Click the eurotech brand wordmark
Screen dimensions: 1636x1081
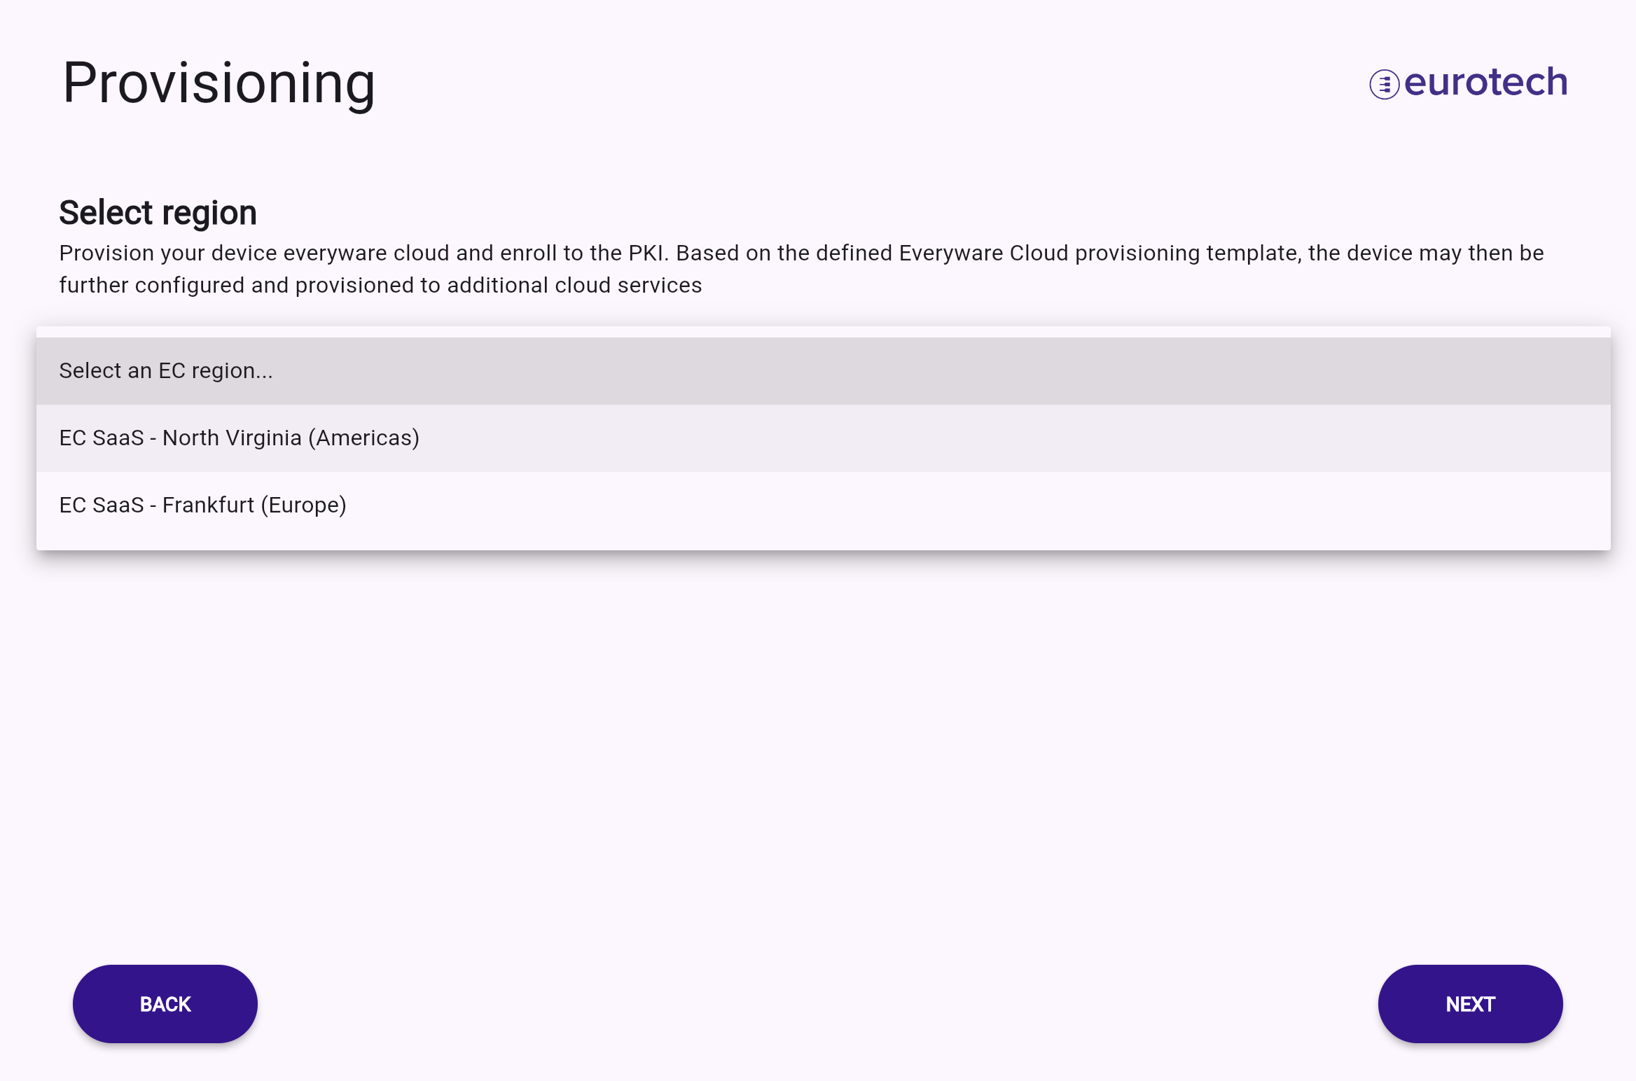tap(1485, 82)
